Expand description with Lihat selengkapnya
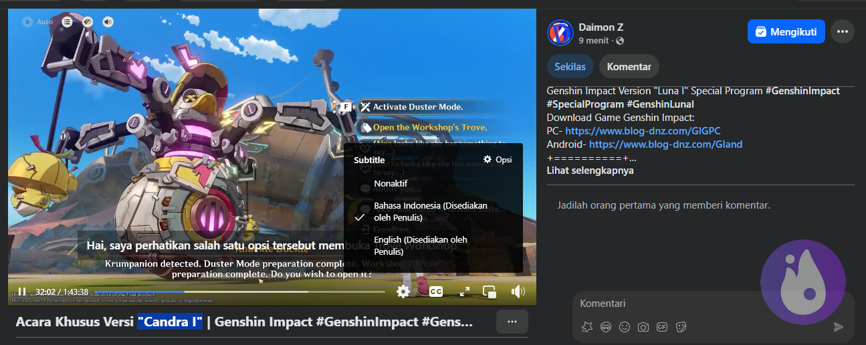This screenshot has height=345, width=866. click(590, 170)
